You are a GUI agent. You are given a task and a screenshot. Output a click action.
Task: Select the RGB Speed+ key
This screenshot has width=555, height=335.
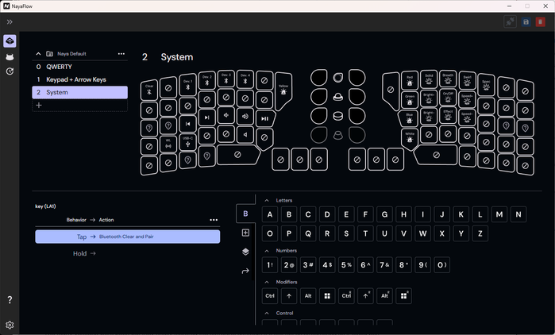[467, 99]
